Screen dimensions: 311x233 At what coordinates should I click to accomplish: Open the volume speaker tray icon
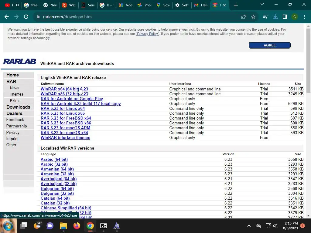275,226
